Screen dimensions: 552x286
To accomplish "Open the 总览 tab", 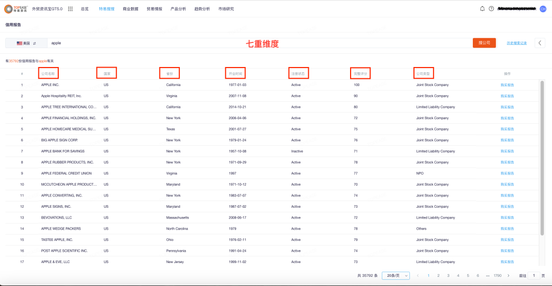I will tap(84, 9).
